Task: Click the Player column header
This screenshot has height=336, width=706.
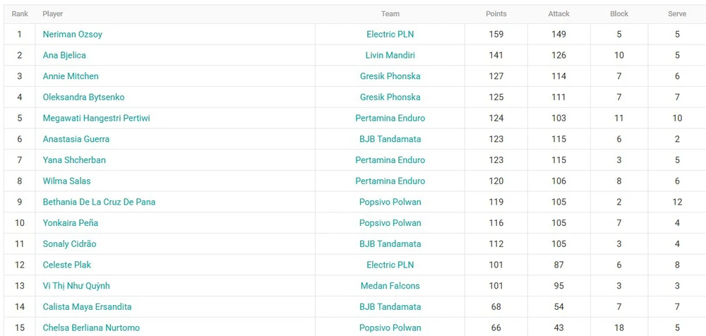Action: click(53, 14)
